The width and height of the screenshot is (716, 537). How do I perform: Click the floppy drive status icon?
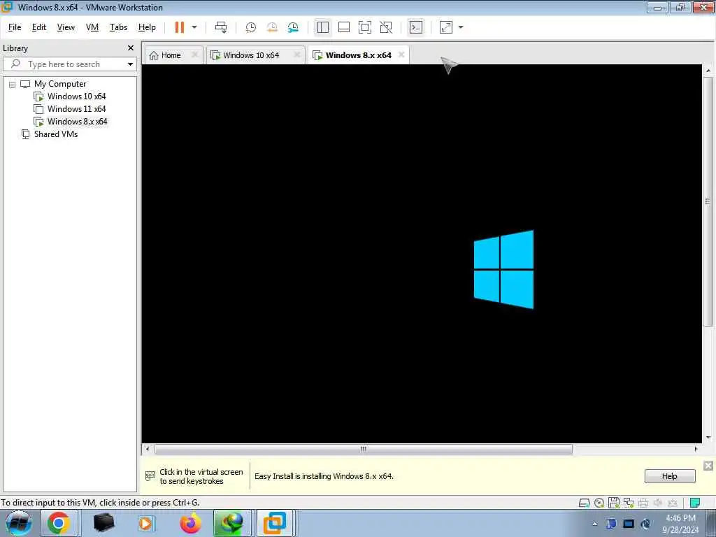coord(614,503)
